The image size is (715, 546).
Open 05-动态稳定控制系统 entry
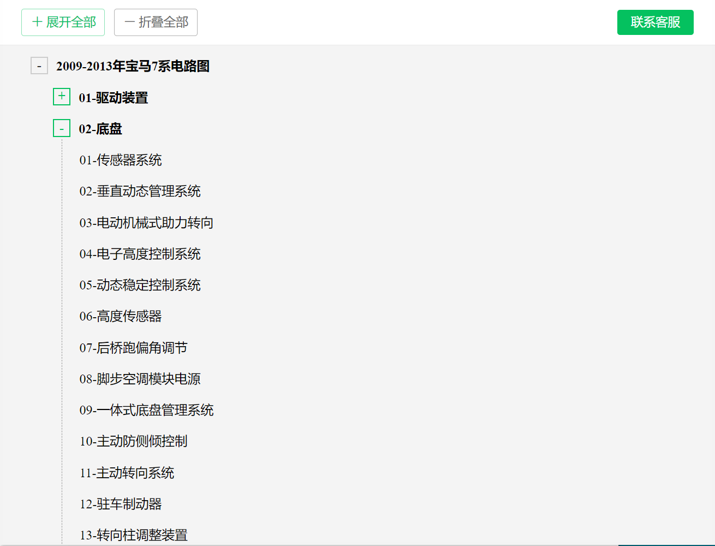click(140, 285)
